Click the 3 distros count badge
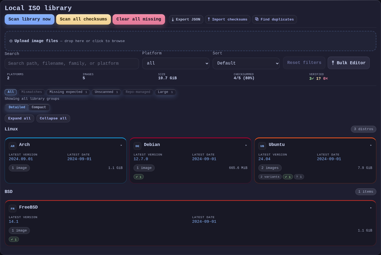Image resolution: width=381 pixels, height=255 pixels. click(x=363, y=129)
